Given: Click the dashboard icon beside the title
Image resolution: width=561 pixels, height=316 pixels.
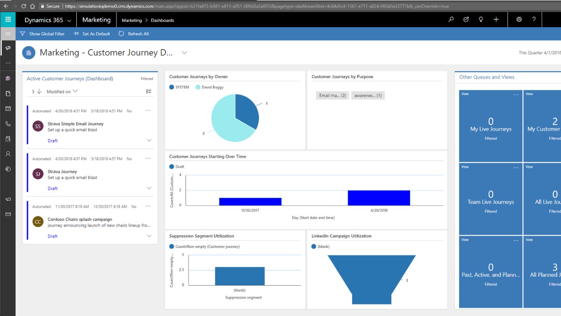Looking at the screenshot, I should 29,53.
